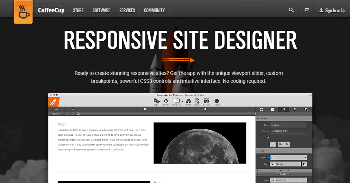
Task: Click the reset arrow beside the State dropdown
Action: click(x=304, y=164)
